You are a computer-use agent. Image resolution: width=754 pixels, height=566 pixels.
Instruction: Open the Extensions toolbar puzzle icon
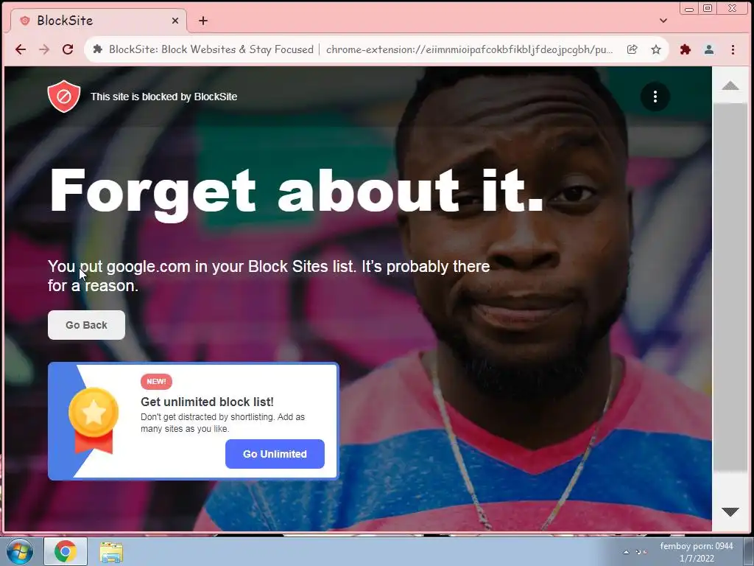tap(686, 49)
